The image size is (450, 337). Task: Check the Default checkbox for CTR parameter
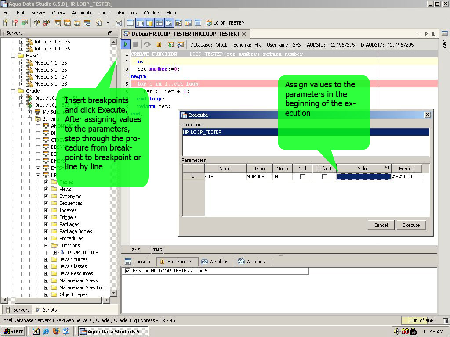tap(324, 176)
